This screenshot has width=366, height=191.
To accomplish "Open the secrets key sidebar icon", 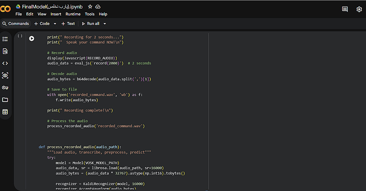I will tap(5, 88).
